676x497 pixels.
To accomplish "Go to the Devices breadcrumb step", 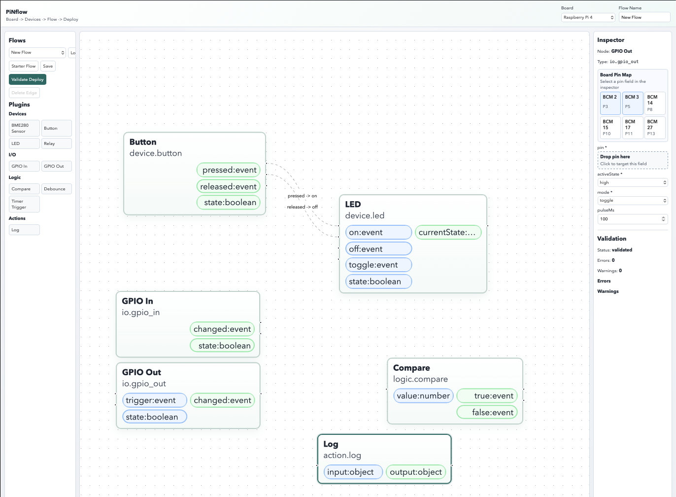I will 33,19.
